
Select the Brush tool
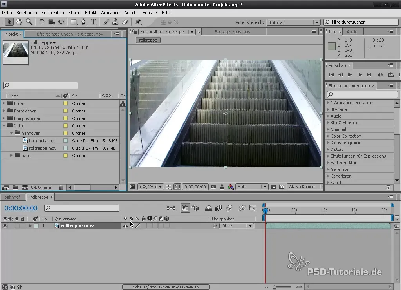[x=106, y=22]
